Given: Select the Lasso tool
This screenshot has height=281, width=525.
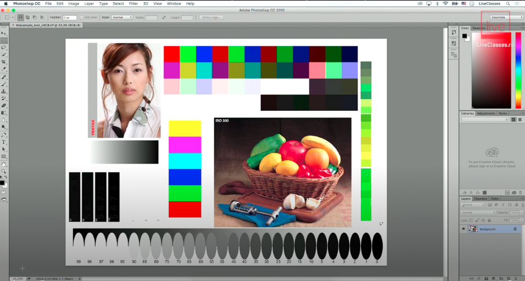Looking at the screenshot, I should click(4, 48).
